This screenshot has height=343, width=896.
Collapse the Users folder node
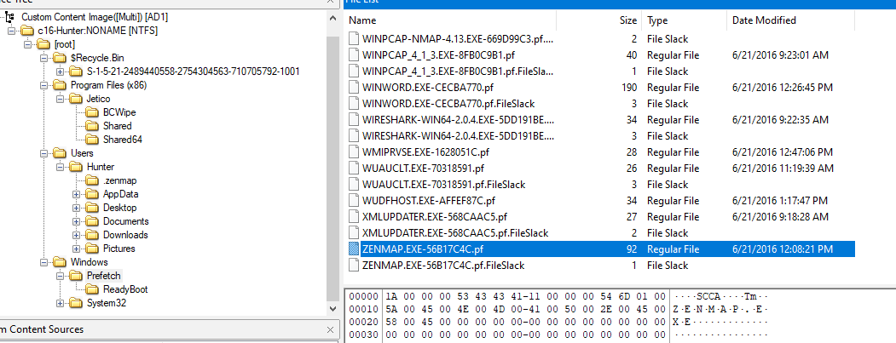(44, 153)
